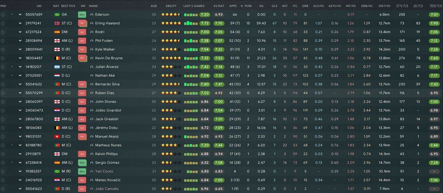This screenshot has width=443, height=193.
Task: Toggle the picked checkmark for Kyle Walker
Action: pyautogui.click(x=3, y=49)
